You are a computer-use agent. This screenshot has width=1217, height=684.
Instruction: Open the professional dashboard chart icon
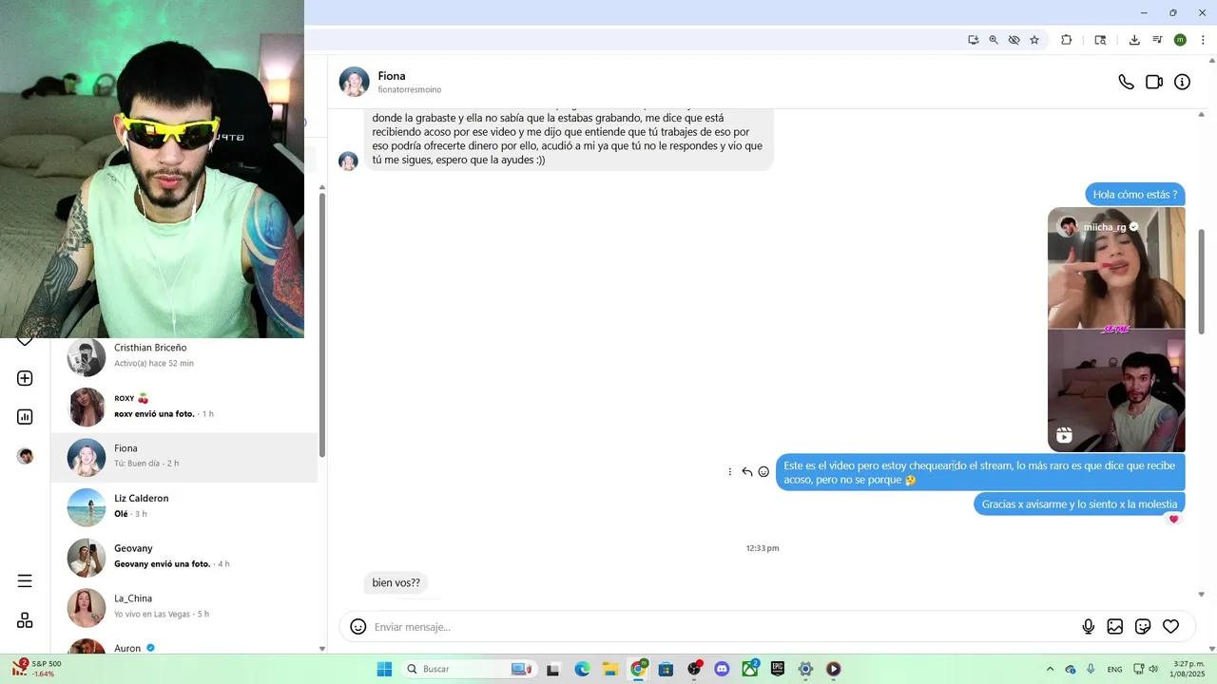click(25, 417)
